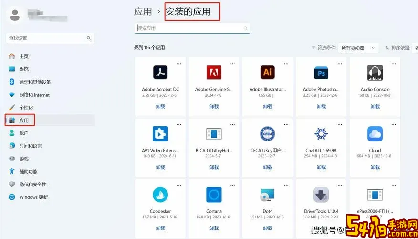
Task: Click the Audio Console headphone icon
Action: pyautogui.click(x=375, y=73)
